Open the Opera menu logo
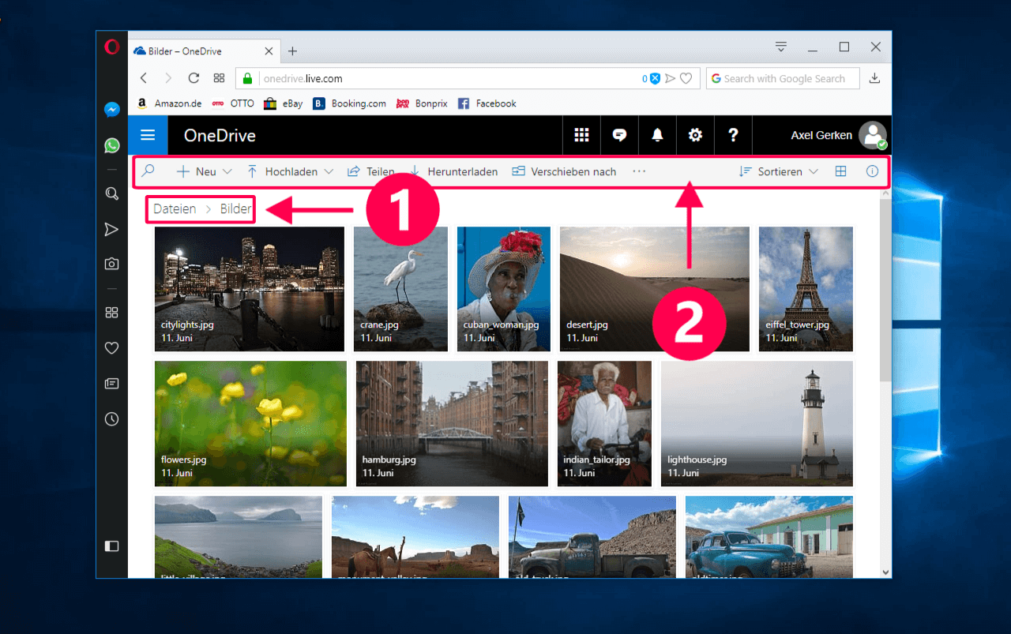Image resolution: width=1011 pixels, height=634 pixels. coord(112,47)
